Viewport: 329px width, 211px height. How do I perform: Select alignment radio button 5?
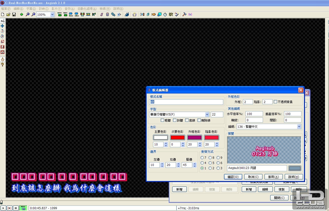210,163
